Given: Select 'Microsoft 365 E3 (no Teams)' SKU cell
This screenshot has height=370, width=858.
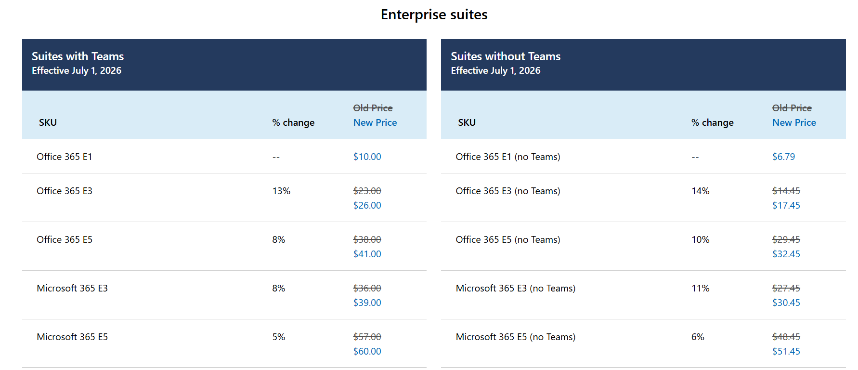Looking at the screenshot, I should point(516,288).
